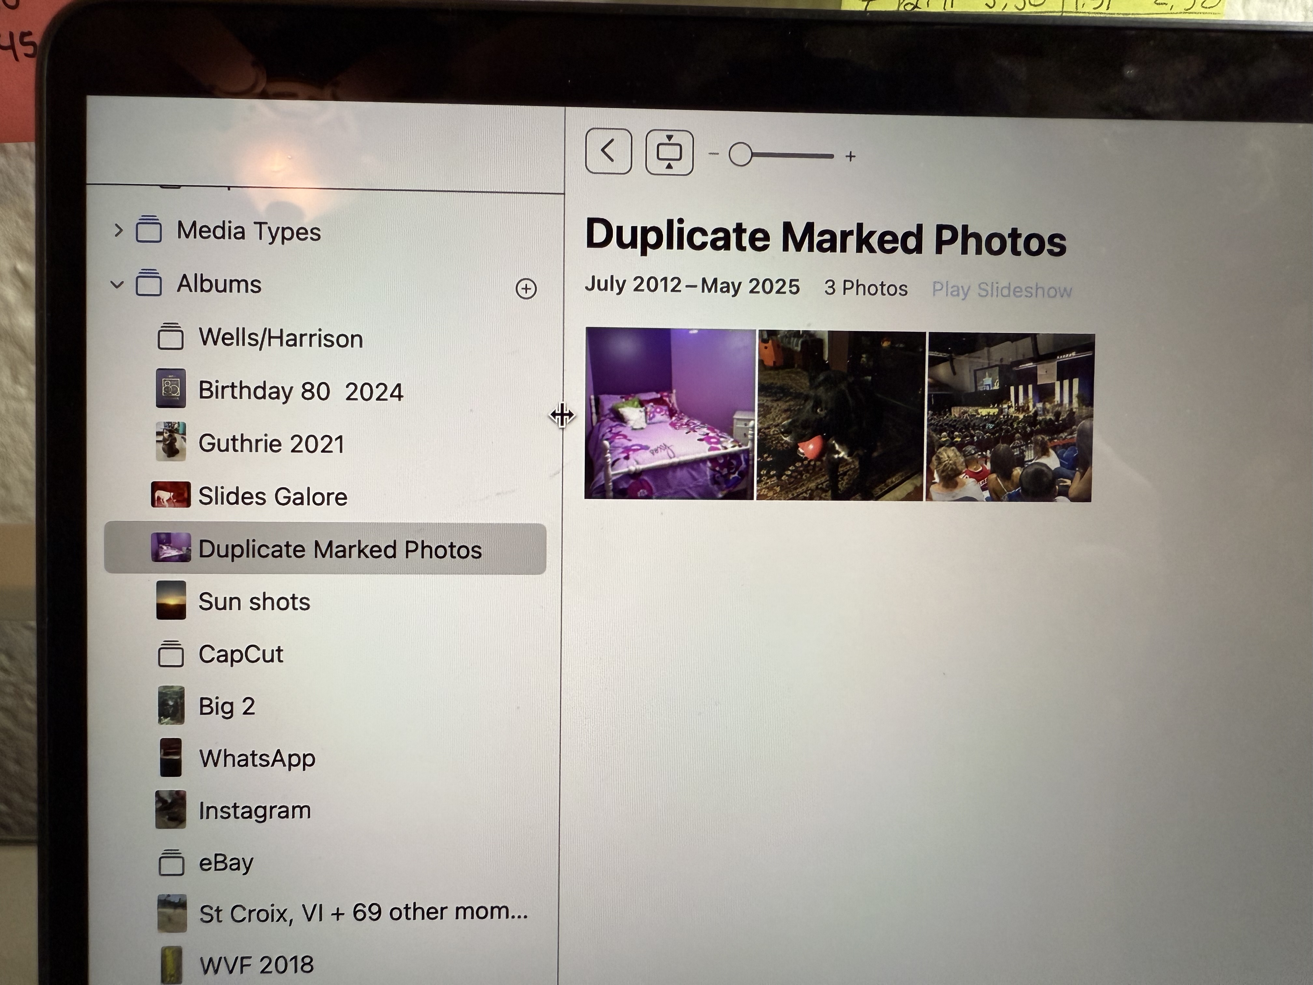Viewport: 1313px width, 985px height.
Task: Click the eBay folder icon
Action: 171,862
